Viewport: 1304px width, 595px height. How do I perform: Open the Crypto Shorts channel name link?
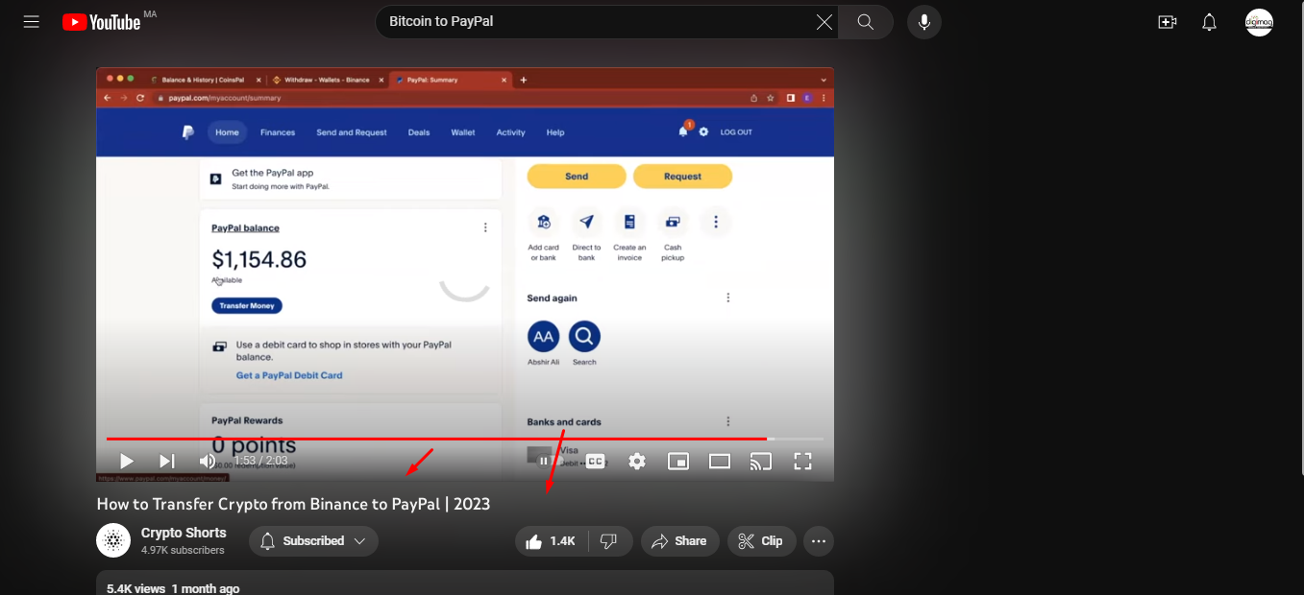click(184, 533)
